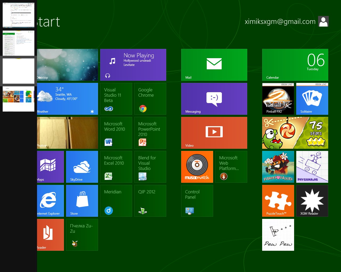The height and width of the screenshot is (272, 341).
Task: Launch the Mail app tile
Action: (x=214, y=65)
